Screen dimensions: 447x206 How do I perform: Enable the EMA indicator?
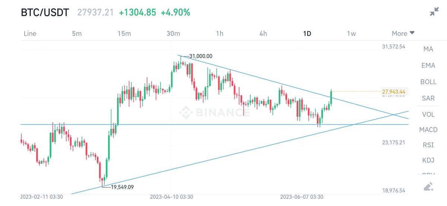point(428,65)
